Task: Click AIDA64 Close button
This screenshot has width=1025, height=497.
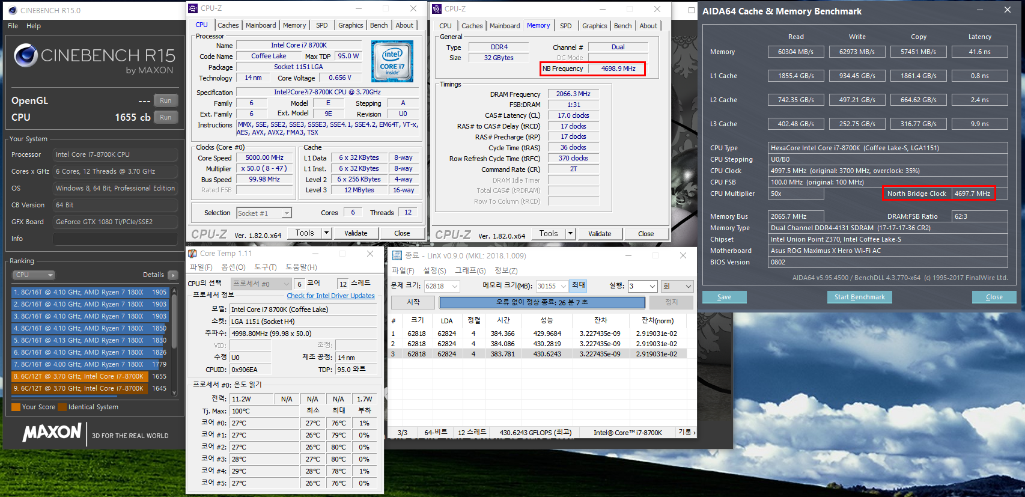Action: click(994, 297)
